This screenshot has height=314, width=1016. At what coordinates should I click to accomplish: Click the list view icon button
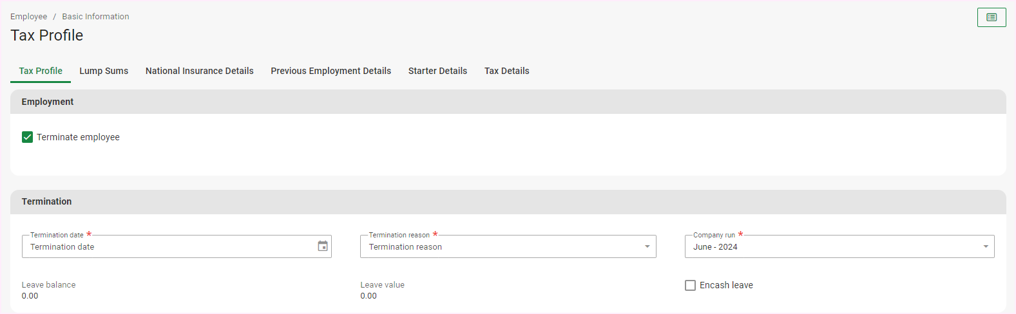tap(991, 17)
